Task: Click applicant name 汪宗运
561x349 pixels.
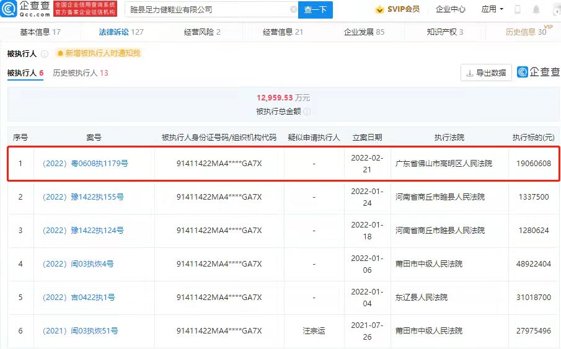Action: (314, 331)
